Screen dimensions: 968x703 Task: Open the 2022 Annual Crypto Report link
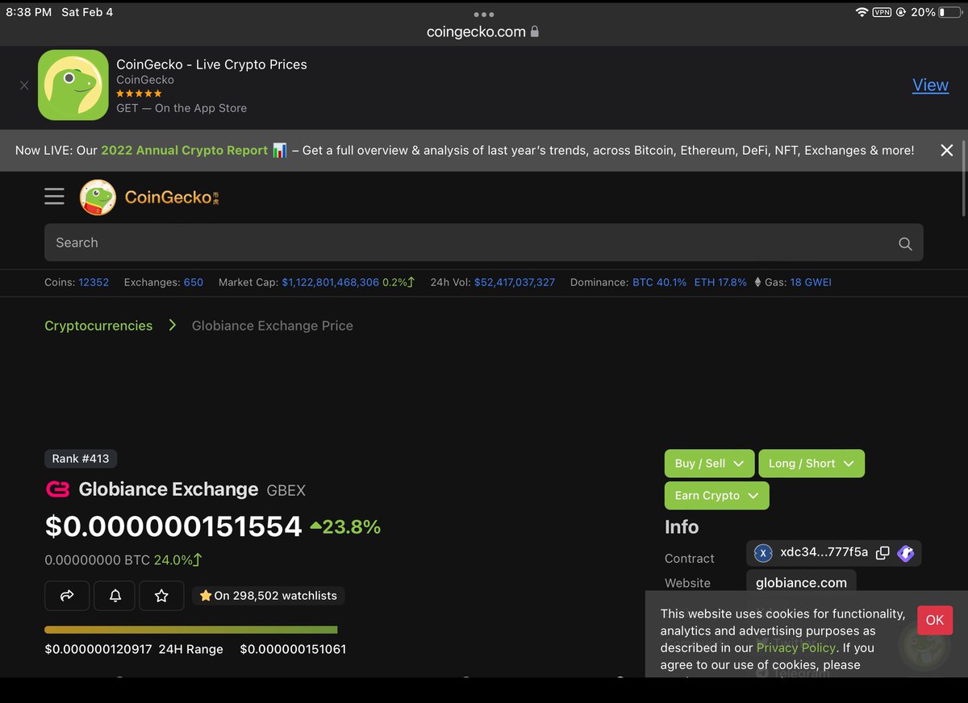184,150
